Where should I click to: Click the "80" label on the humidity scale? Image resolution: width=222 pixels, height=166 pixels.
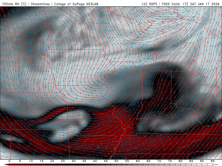pos(180,161)
